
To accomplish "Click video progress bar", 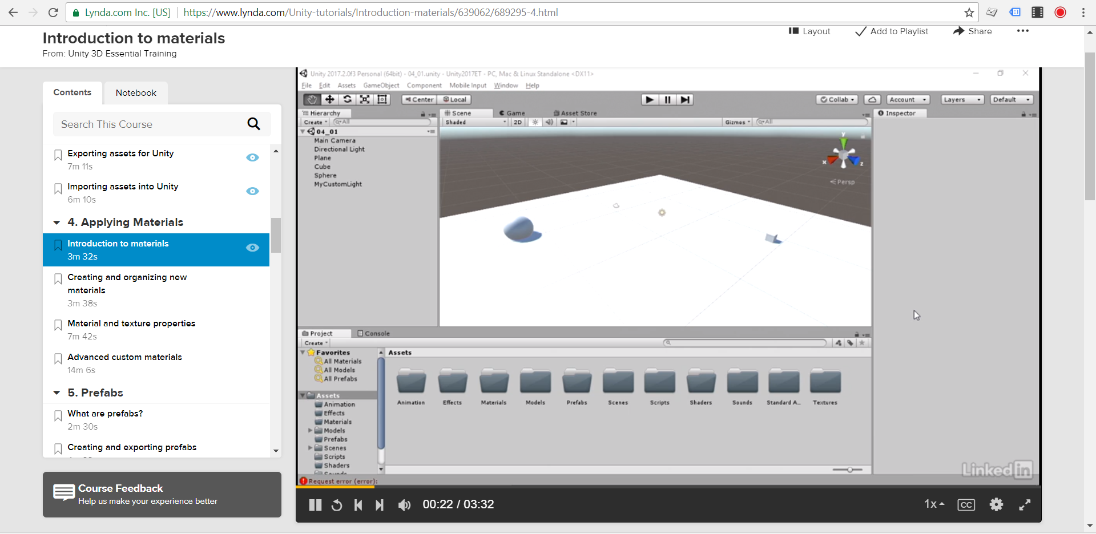I will [668, 487].
